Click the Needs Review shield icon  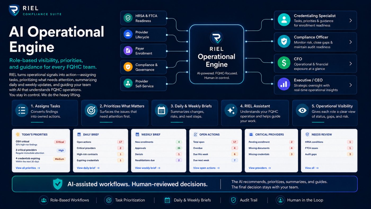click(x=307, y=134)
